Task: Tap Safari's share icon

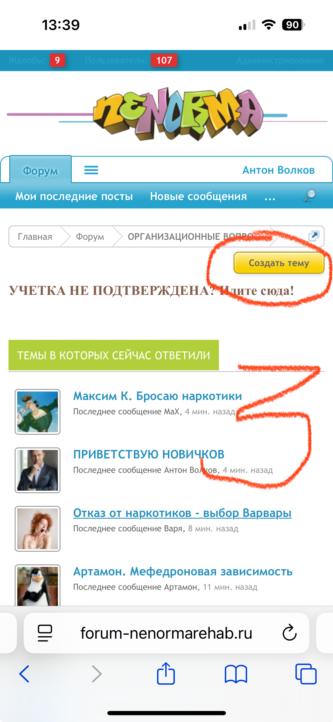Action: coord(166,673)
